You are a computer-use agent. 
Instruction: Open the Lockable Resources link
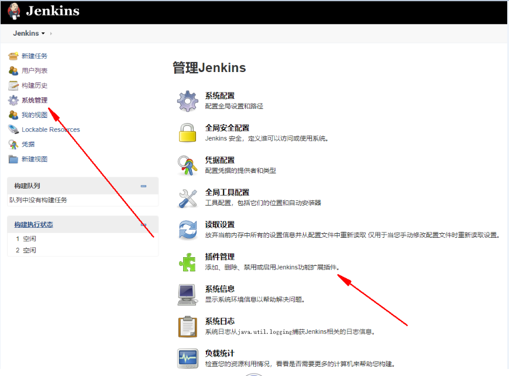[x=51, y=129]
